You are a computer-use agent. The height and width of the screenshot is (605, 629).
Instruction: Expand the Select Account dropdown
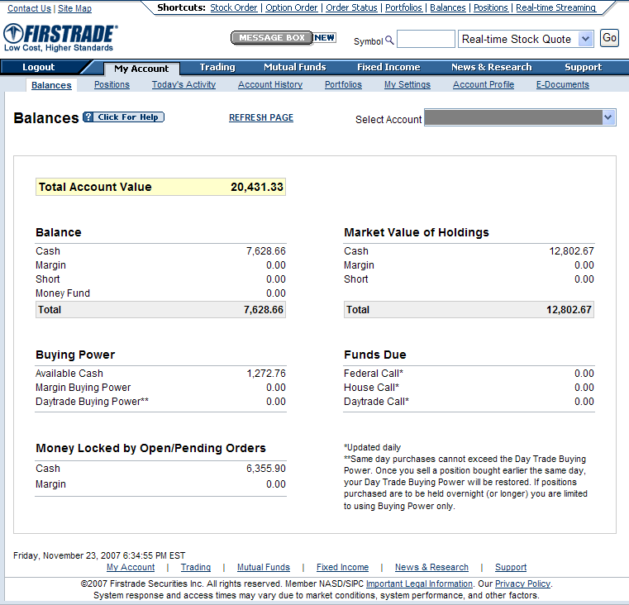[x=520, y=118]
